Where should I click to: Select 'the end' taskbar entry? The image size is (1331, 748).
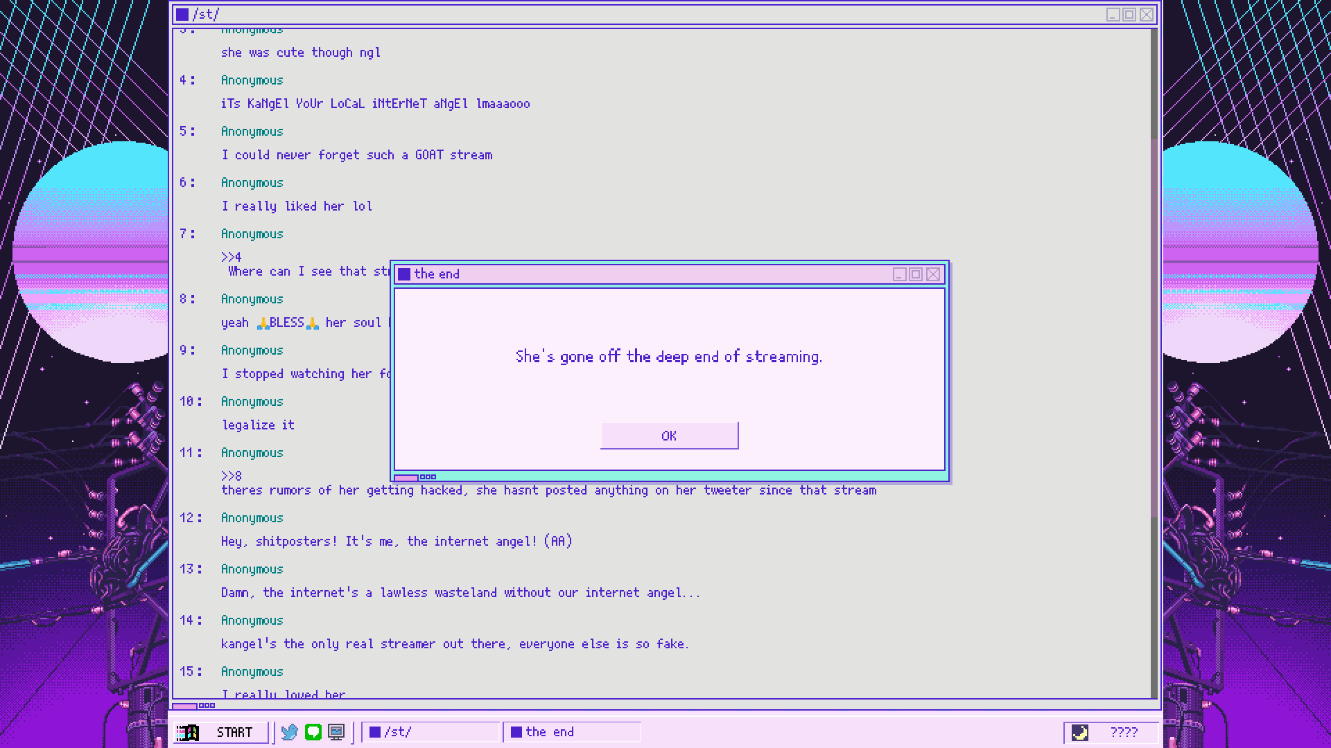[572, 732]
